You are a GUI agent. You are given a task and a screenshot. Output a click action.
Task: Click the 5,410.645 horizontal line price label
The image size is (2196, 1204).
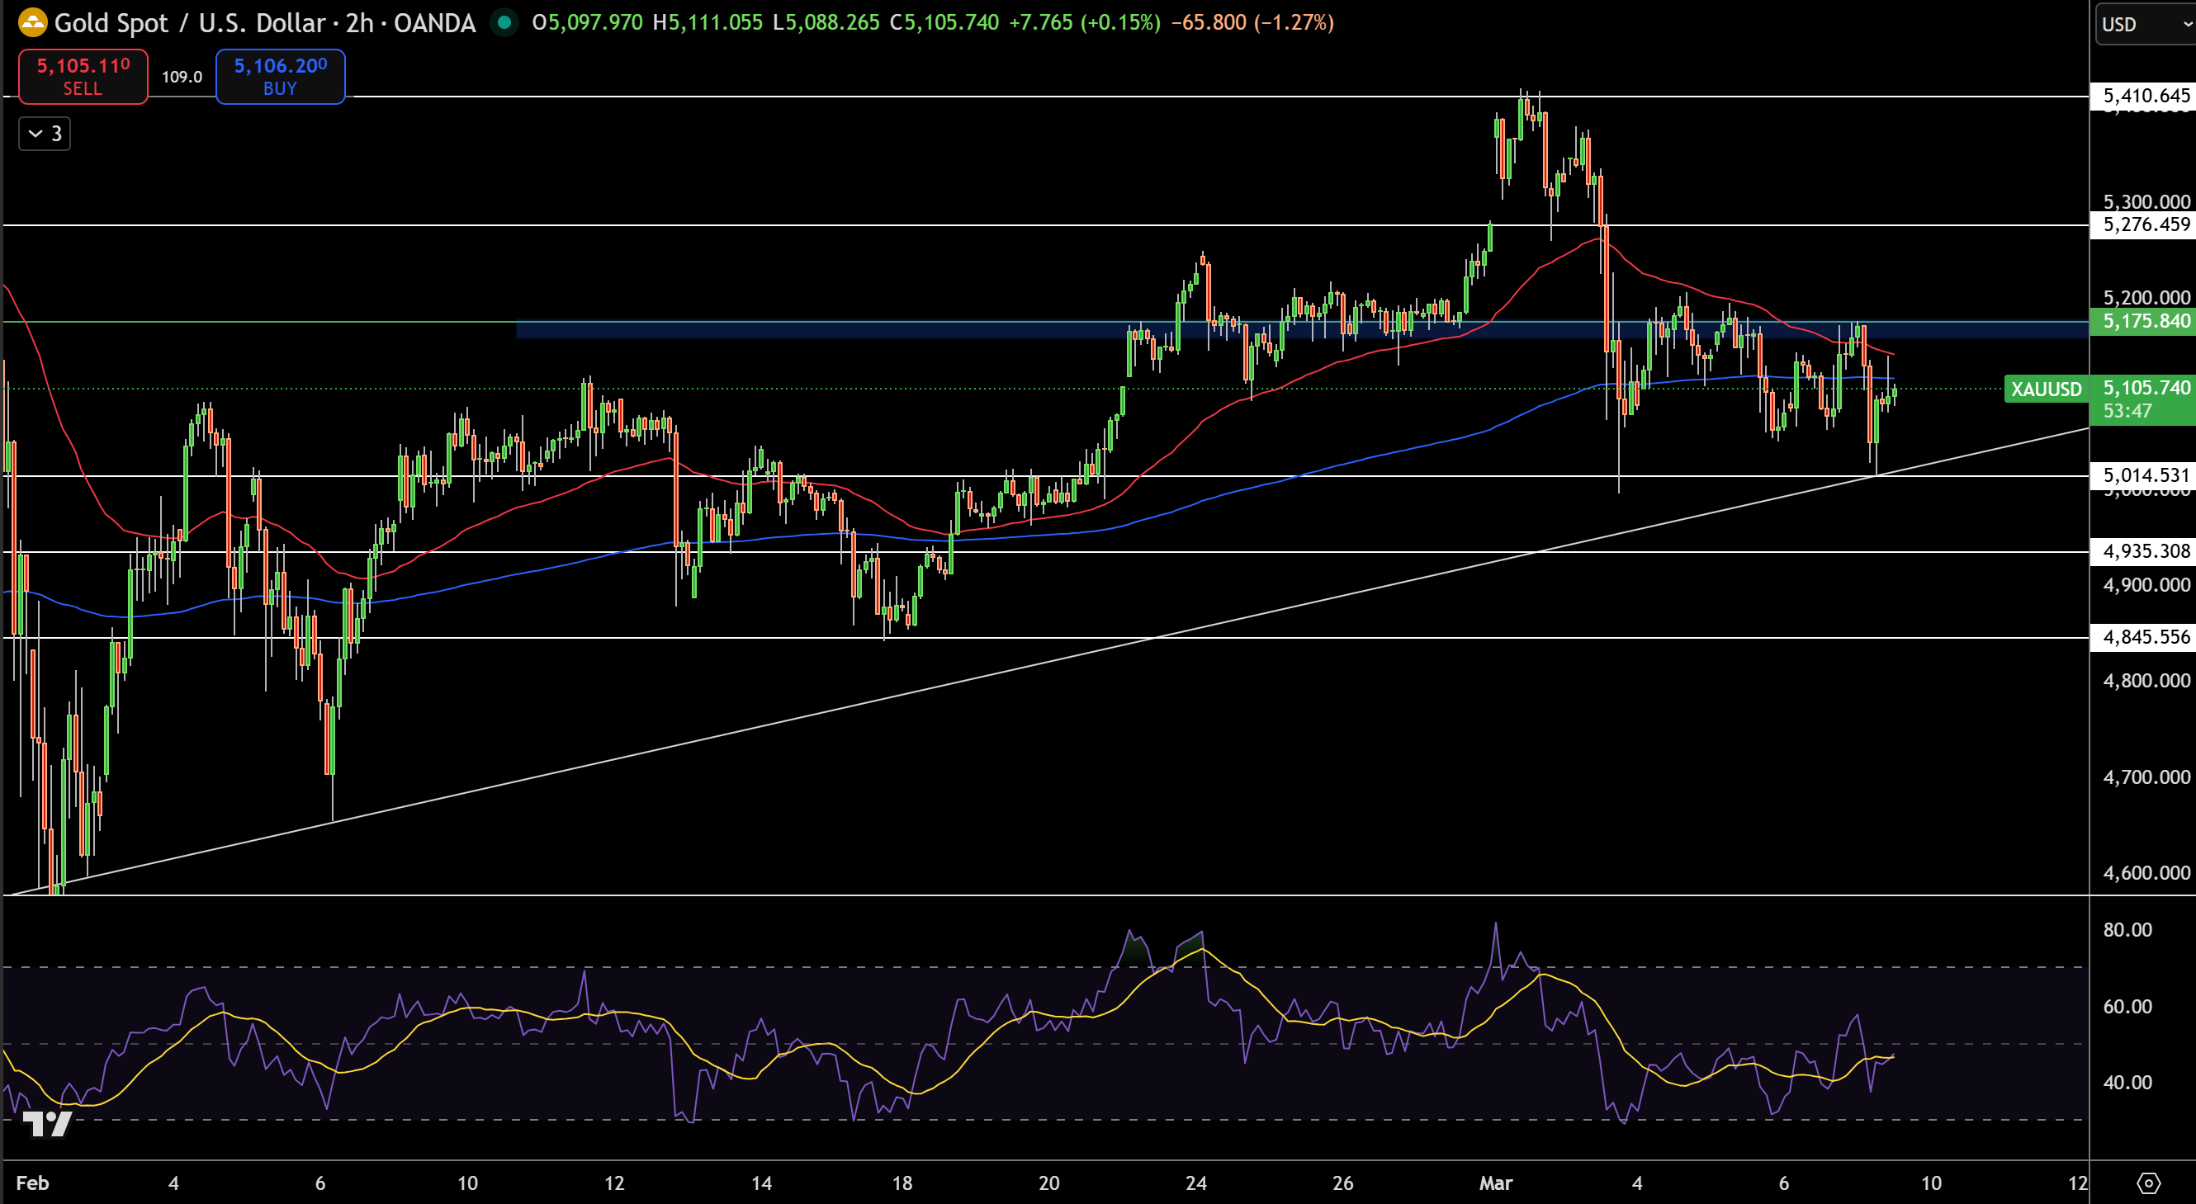click(2145, 96)
